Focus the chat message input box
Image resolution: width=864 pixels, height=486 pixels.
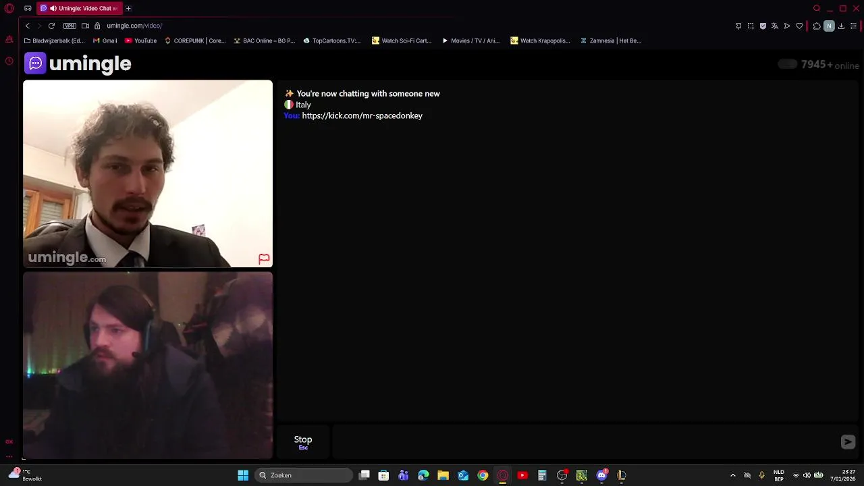[584, 441]
